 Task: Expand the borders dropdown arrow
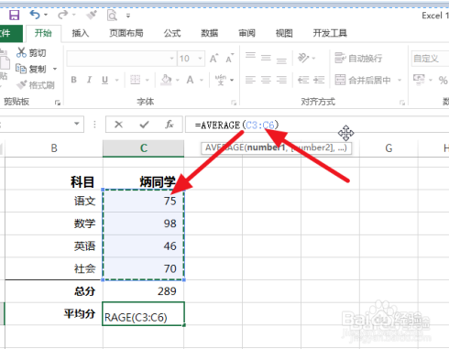(x=148, y=81)
